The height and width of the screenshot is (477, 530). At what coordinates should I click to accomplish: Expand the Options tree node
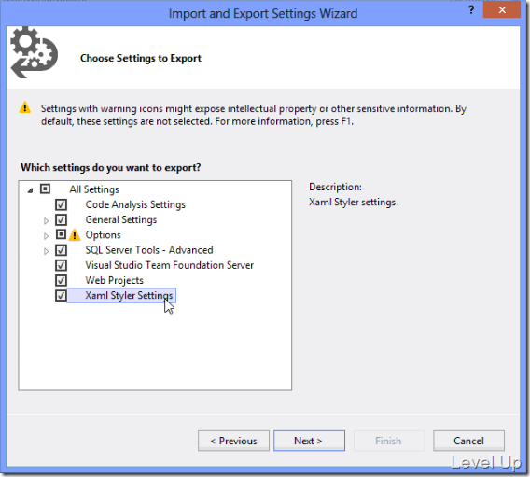coord(46,235)
